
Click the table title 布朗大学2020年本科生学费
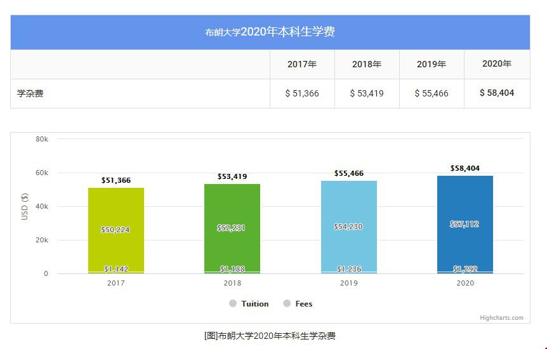[270, 32]
